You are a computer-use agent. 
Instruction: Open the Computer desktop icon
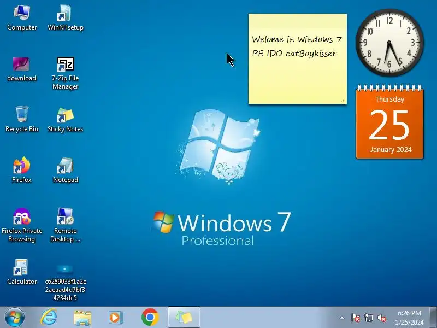click(22, 18)
